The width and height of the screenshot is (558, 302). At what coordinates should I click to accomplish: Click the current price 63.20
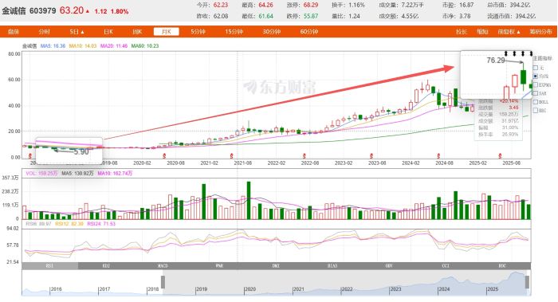pos(71,10)
